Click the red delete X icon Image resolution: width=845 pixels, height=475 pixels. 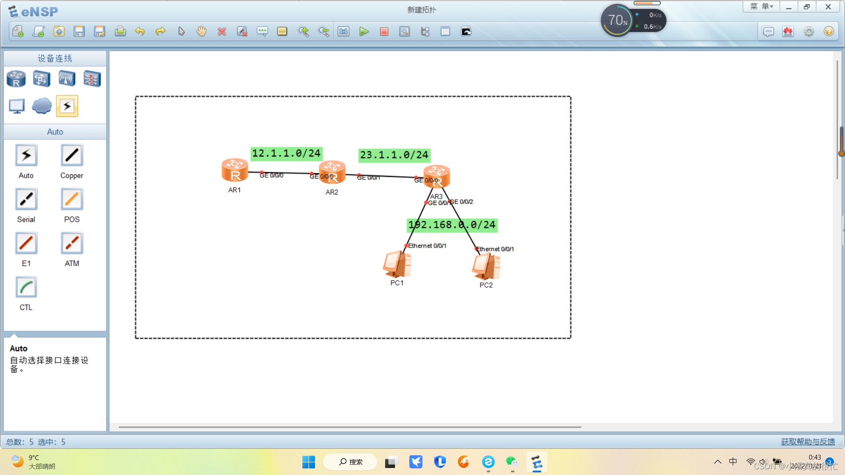[222, 31]
